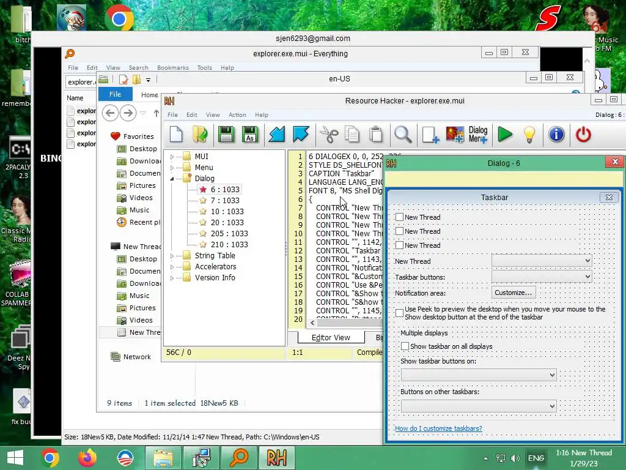This screenshot has width=626, height=470.
Task: Click the volume icon in system tray
Action: point(515,458)
